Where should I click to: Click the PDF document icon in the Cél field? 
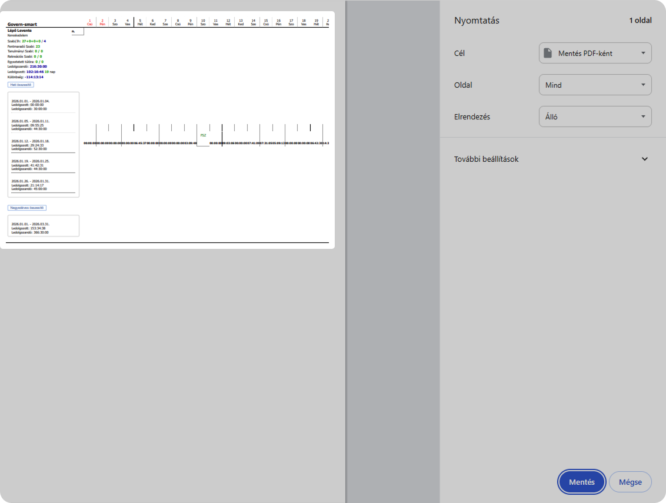(x=548, y=54)
